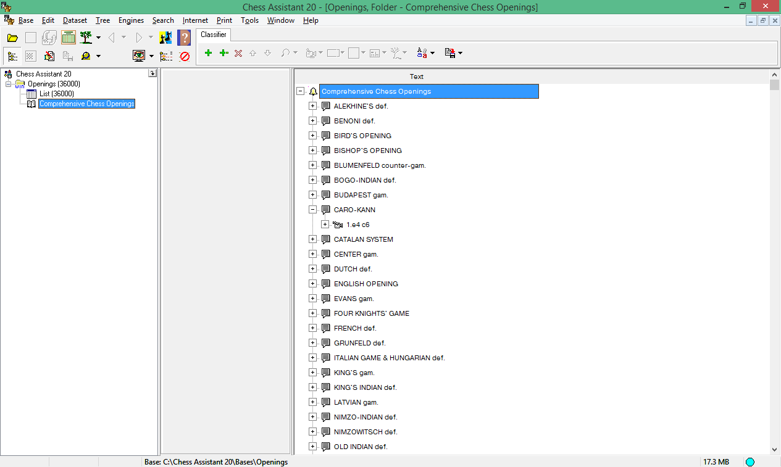Screen dimensions: 781x467
Task: Select the Classifier tab
Action: 214,35
